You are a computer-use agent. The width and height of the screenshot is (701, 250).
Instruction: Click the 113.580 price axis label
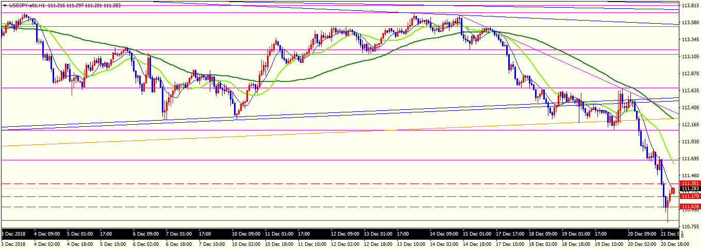pyautogui.click(x=690, y=23)
